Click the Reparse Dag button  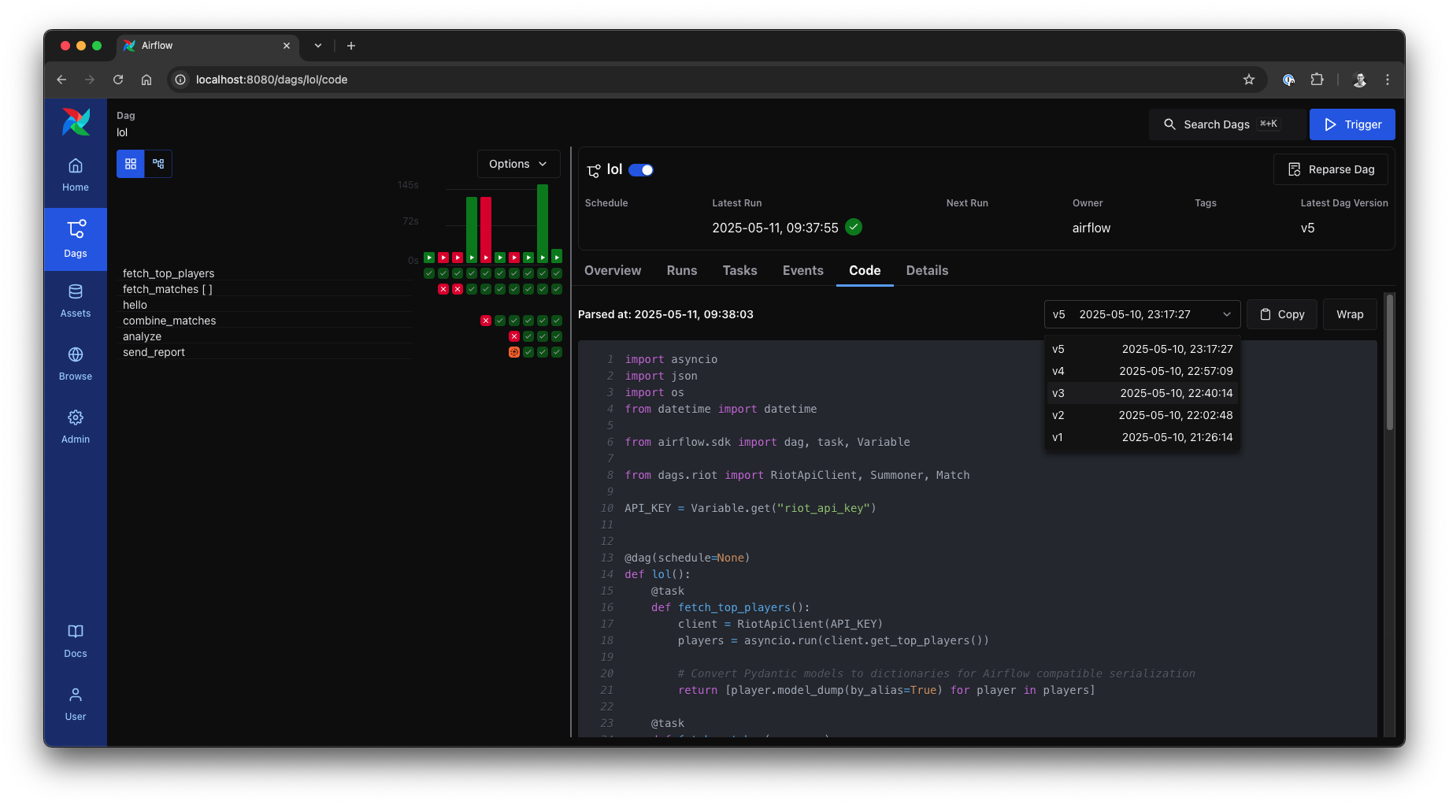point(1330,169)
